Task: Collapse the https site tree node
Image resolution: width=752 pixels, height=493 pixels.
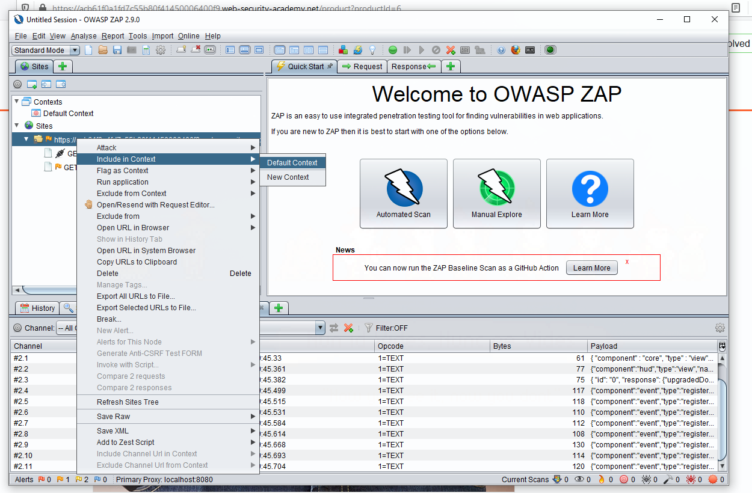Action: point(26,139)
